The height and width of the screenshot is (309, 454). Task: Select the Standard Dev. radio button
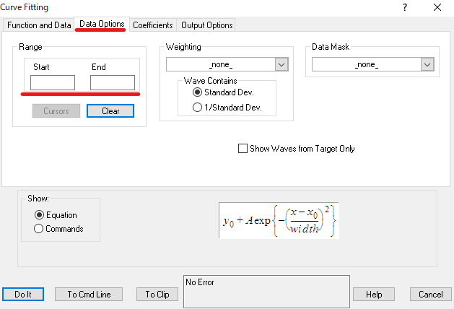(x=197, y=92)
